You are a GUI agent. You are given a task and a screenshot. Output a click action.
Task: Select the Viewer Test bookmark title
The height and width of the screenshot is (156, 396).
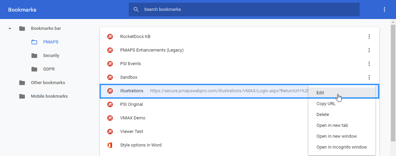point(131,131)
